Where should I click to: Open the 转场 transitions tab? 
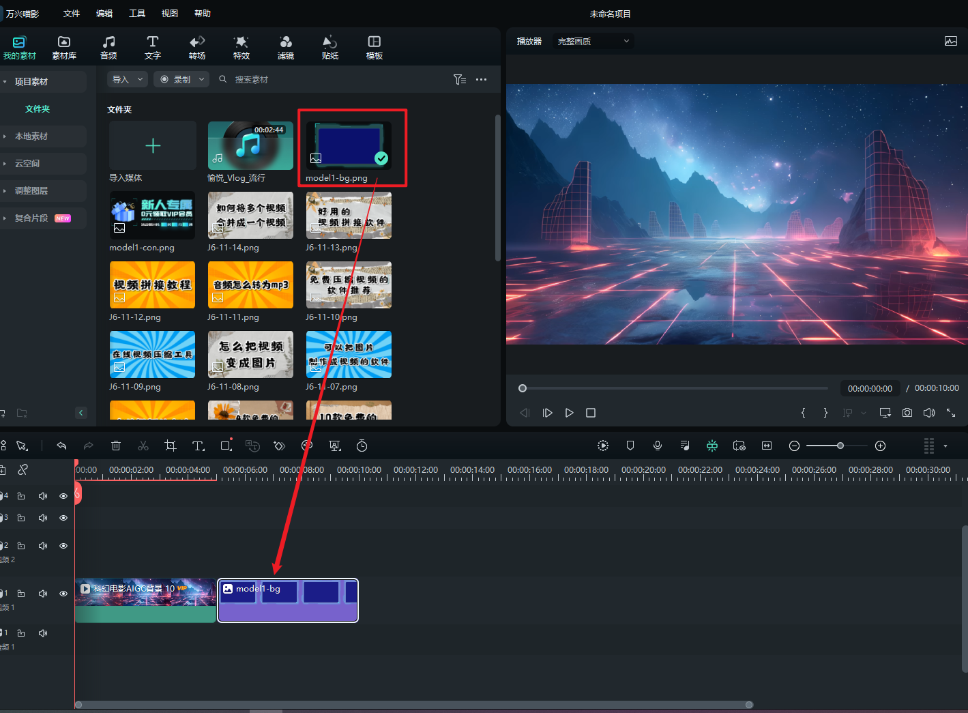(x=197, y=48)
